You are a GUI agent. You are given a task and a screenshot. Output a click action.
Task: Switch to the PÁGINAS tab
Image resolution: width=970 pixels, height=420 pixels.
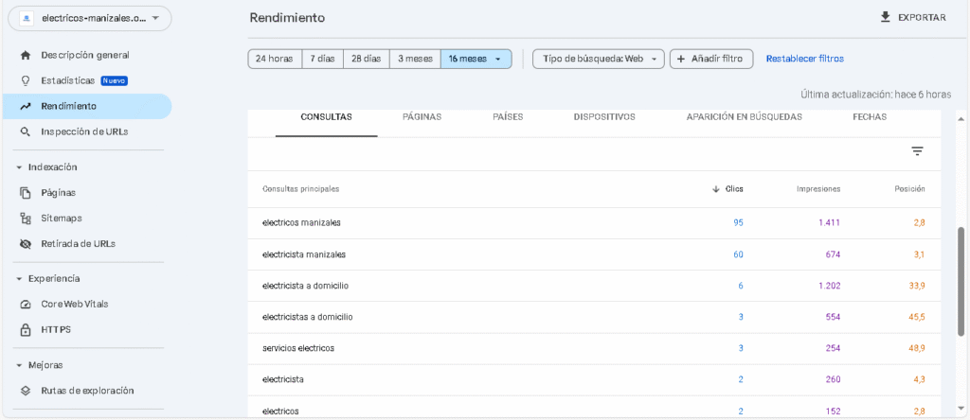[x=422, y=117]
